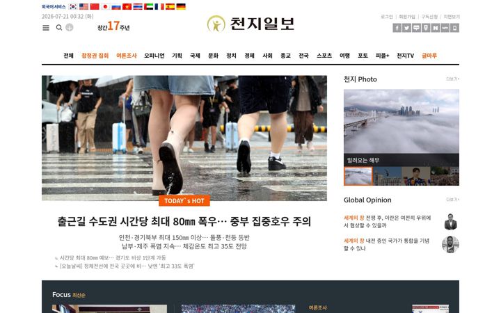Screen dimensions: 501x313
Task: Click the rainy crosswalk main photo
Action: 184,138
